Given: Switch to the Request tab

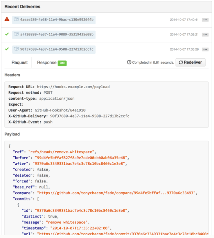Looking at the screenshot, I should 19,63.
